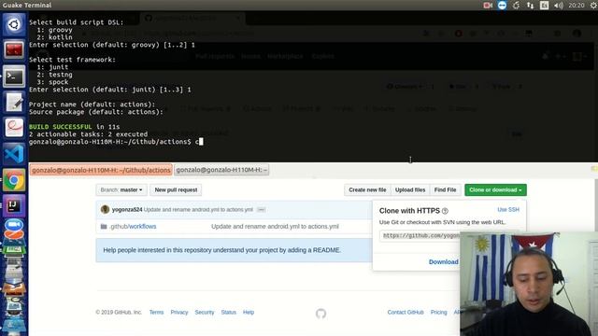Click the '© 2019 GitHub, Inc.' footer text
This screenshot has width=598, height=336.
point(119,312)
